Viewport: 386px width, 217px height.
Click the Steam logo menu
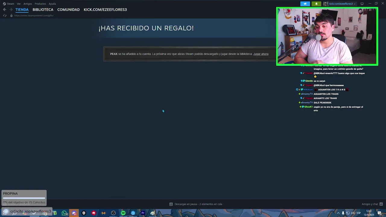8,4
